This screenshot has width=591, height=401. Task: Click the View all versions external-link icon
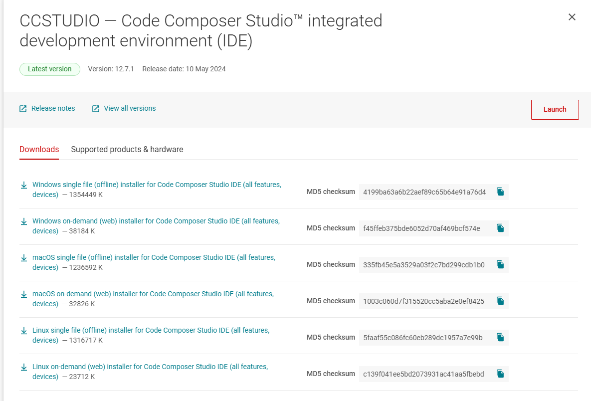tap(96, 109)
